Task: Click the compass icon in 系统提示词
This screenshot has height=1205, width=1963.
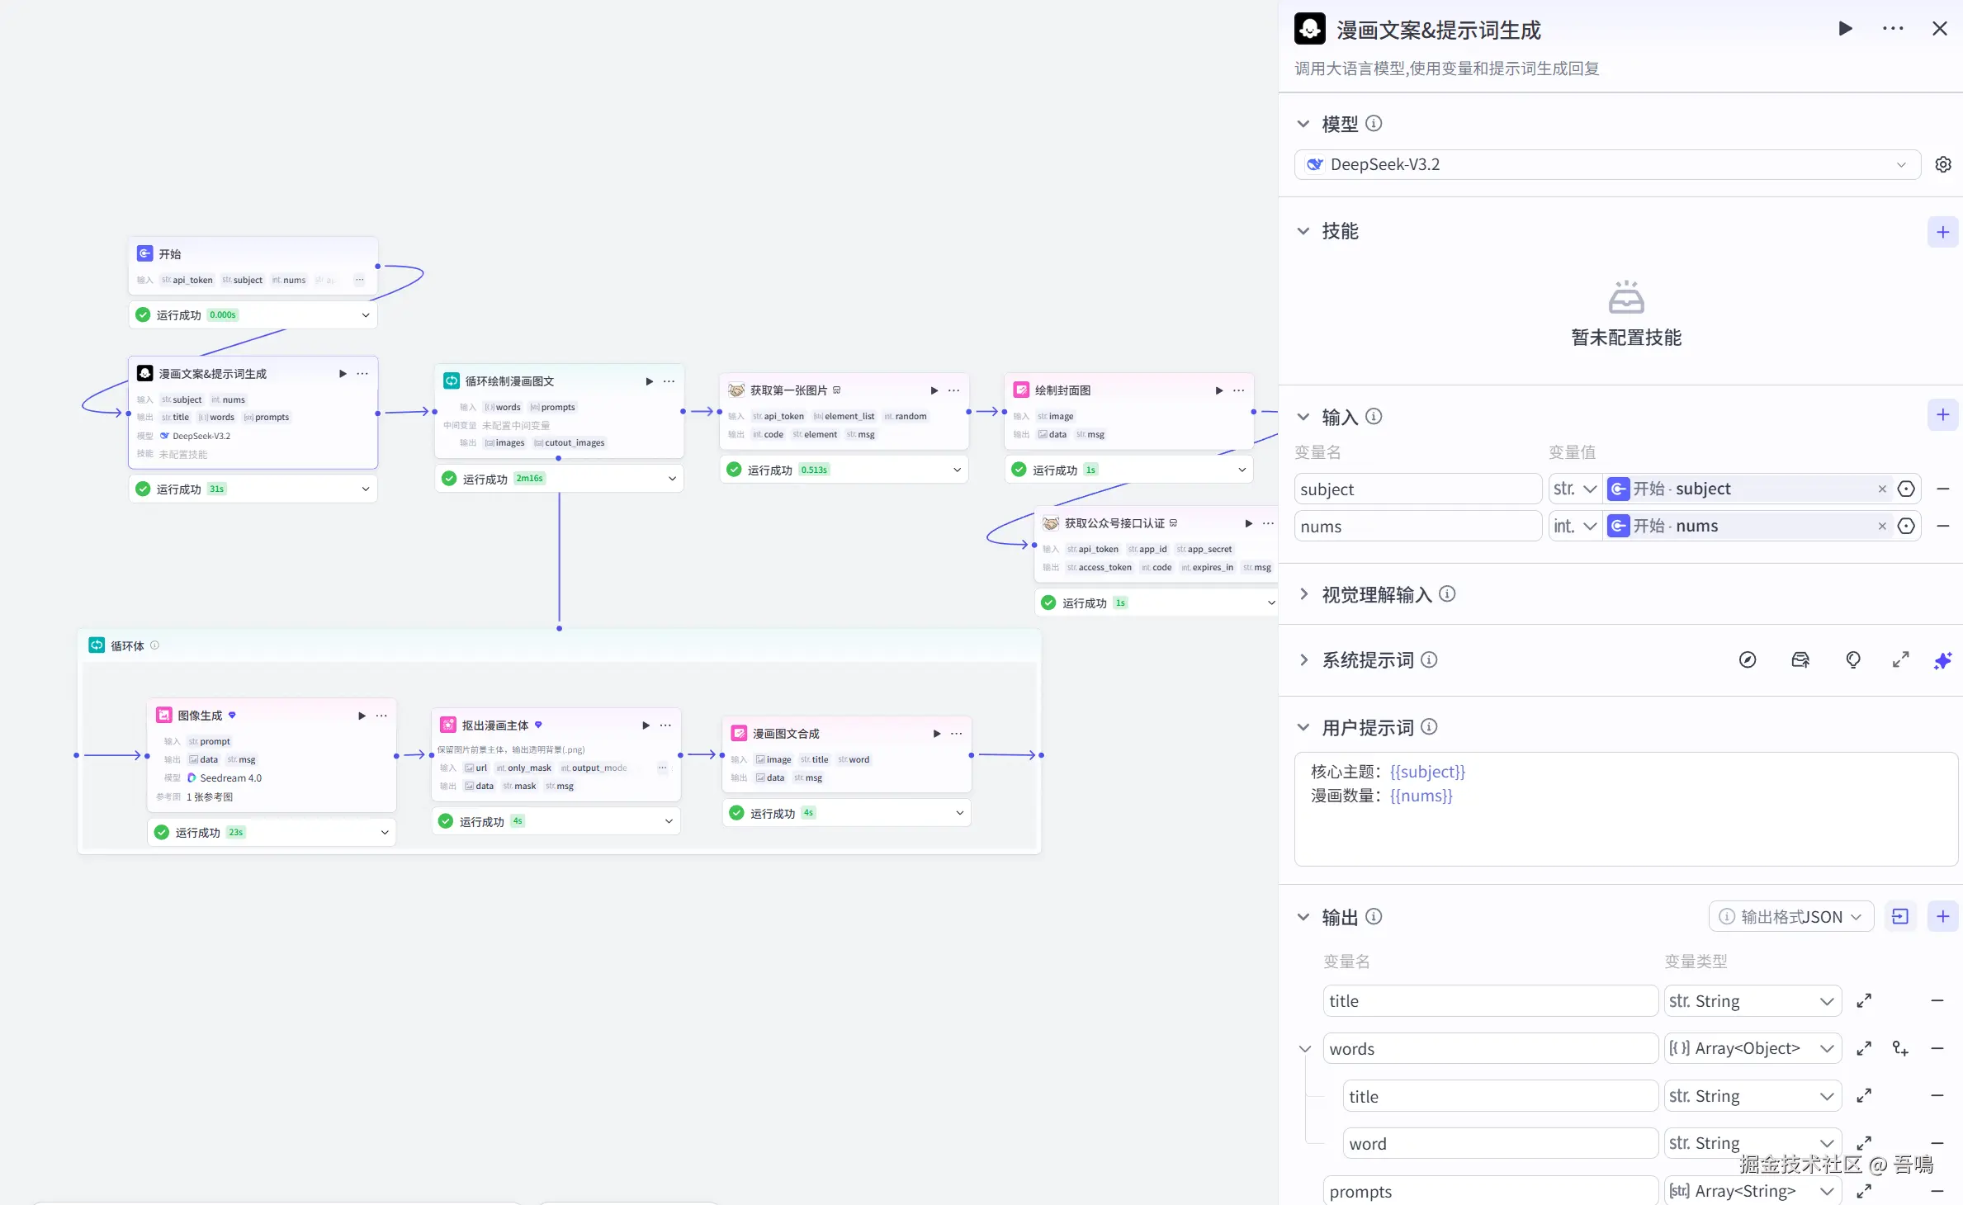Action: (1748, 660)
